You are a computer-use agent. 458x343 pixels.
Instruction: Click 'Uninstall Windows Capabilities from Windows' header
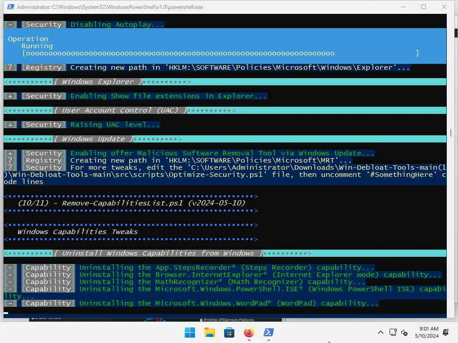coord(158,253)
